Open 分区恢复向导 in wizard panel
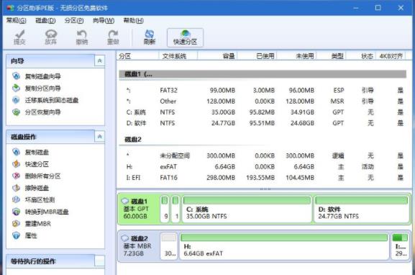415x275 pixels. 37,112
